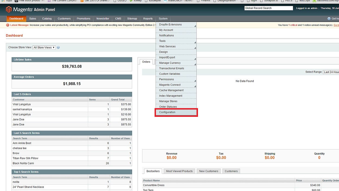Open Cache Management from the System menu
The width and height of the screenshot is (339, 191).
pyautogui.click(x=176, y=90)
